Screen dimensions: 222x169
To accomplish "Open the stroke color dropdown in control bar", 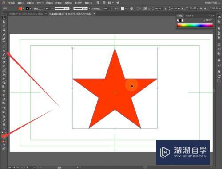I will [31, 8].
